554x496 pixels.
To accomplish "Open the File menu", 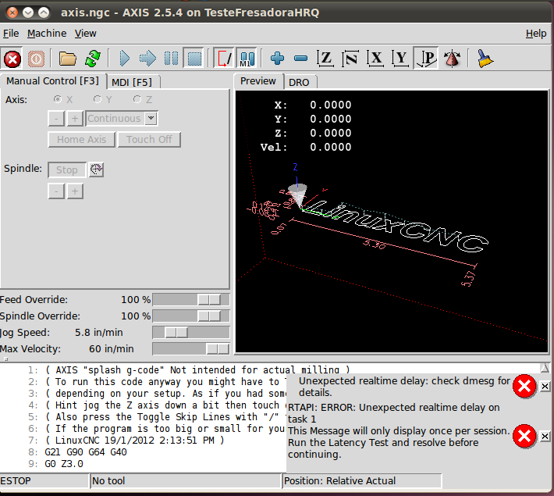I will [11, 34].
